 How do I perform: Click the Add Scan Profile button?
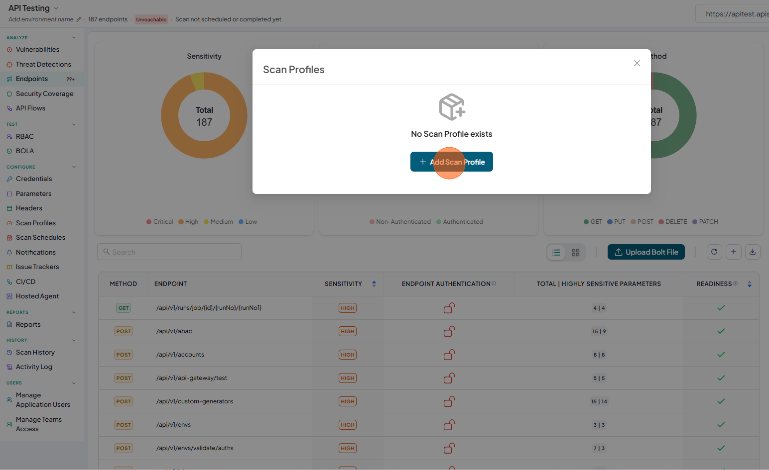452,162
